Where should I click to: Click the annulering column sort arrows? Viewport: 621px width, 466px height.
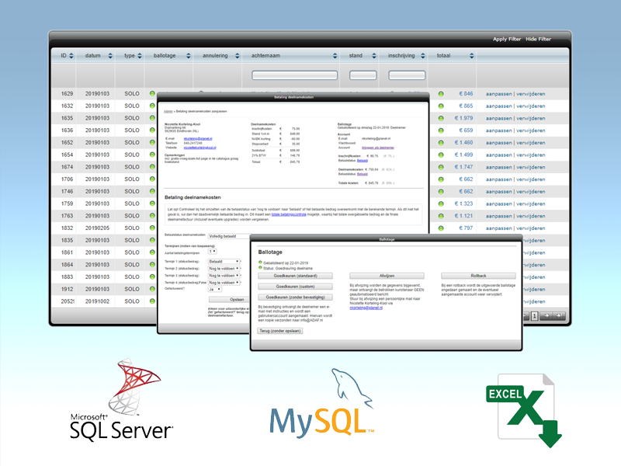pyautogui.click(x=238, y=56)
